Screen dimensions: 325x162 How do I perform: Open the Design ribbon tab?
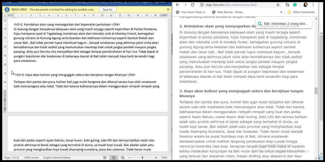42,2
